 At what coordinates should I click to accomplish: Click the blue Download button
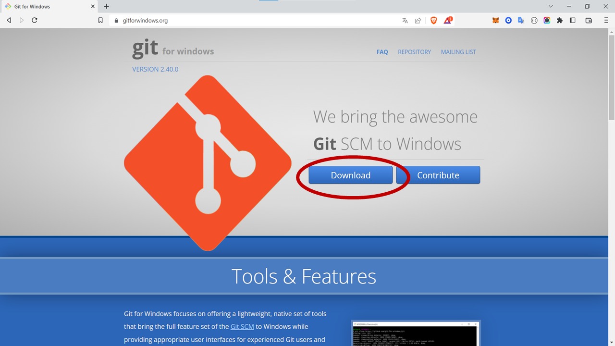350,175
